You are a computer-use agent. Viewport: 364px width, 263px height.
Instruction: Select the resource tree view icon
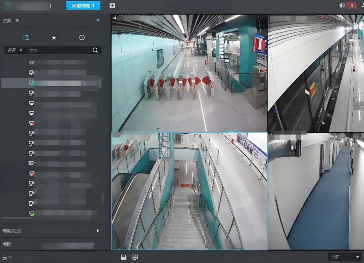click(x=26, y=38)
